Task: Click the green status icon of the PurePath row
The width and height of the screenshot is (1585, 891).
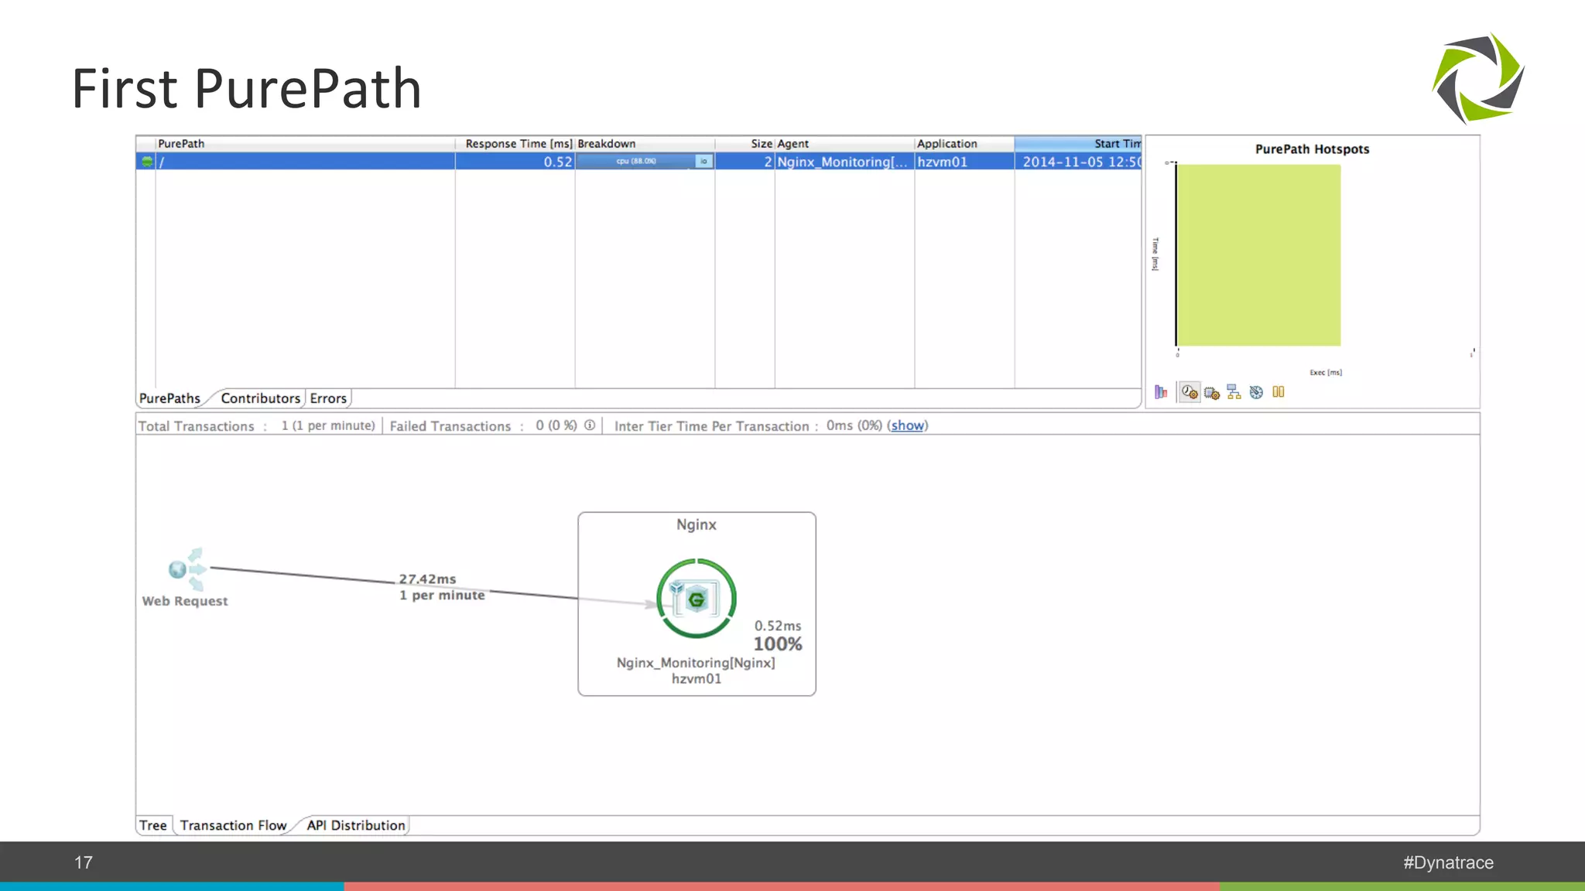Action: (x=146, y=162)
